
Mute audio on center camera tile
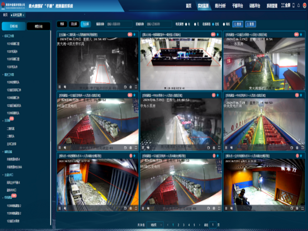click(148, 147)
